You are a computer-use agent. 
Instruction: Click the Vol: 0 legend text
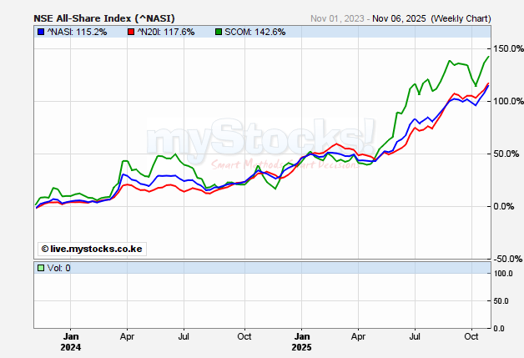tap(58, 268)
